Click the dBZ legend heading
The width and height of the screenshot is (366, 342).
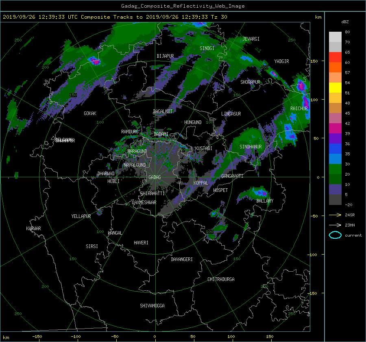345,22
